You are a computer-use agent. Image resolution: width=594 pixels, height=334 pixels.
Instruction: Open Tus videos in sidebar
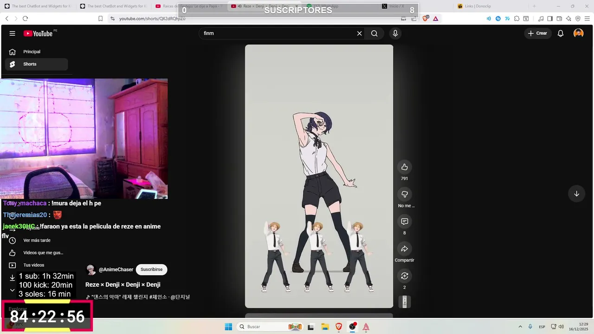point(36,265)
